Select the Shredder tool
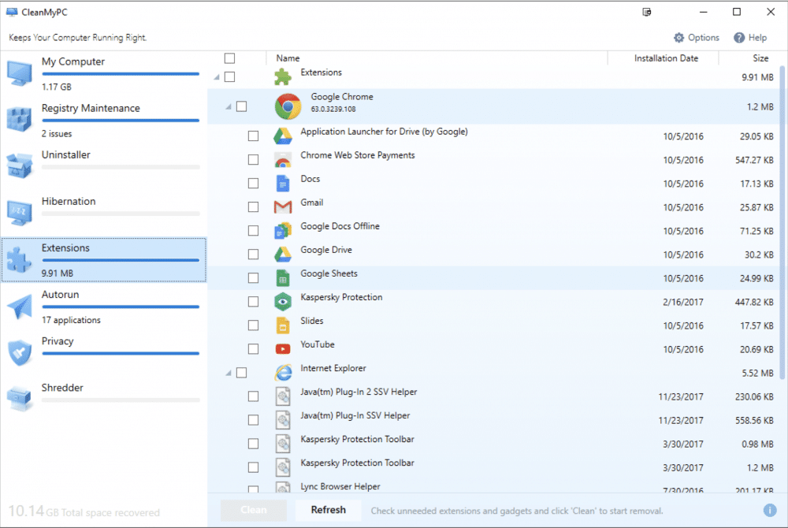The image size is (788, 528). [64, 387]
